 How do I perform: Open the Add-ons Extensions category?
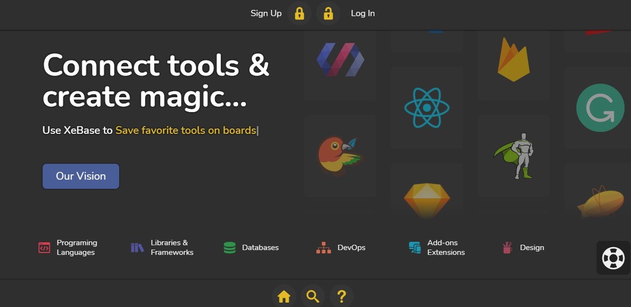(x=446, y=248)
